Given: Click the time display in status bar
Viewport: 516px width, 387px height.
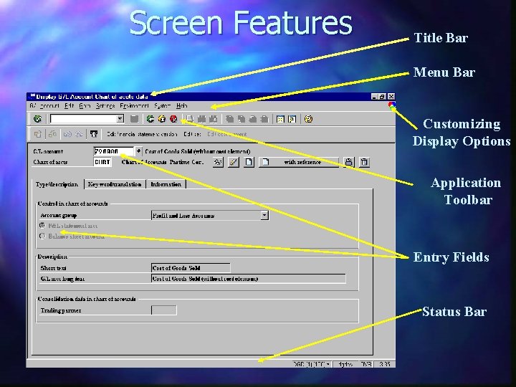Looking at the screenshot, I should 384,364.
